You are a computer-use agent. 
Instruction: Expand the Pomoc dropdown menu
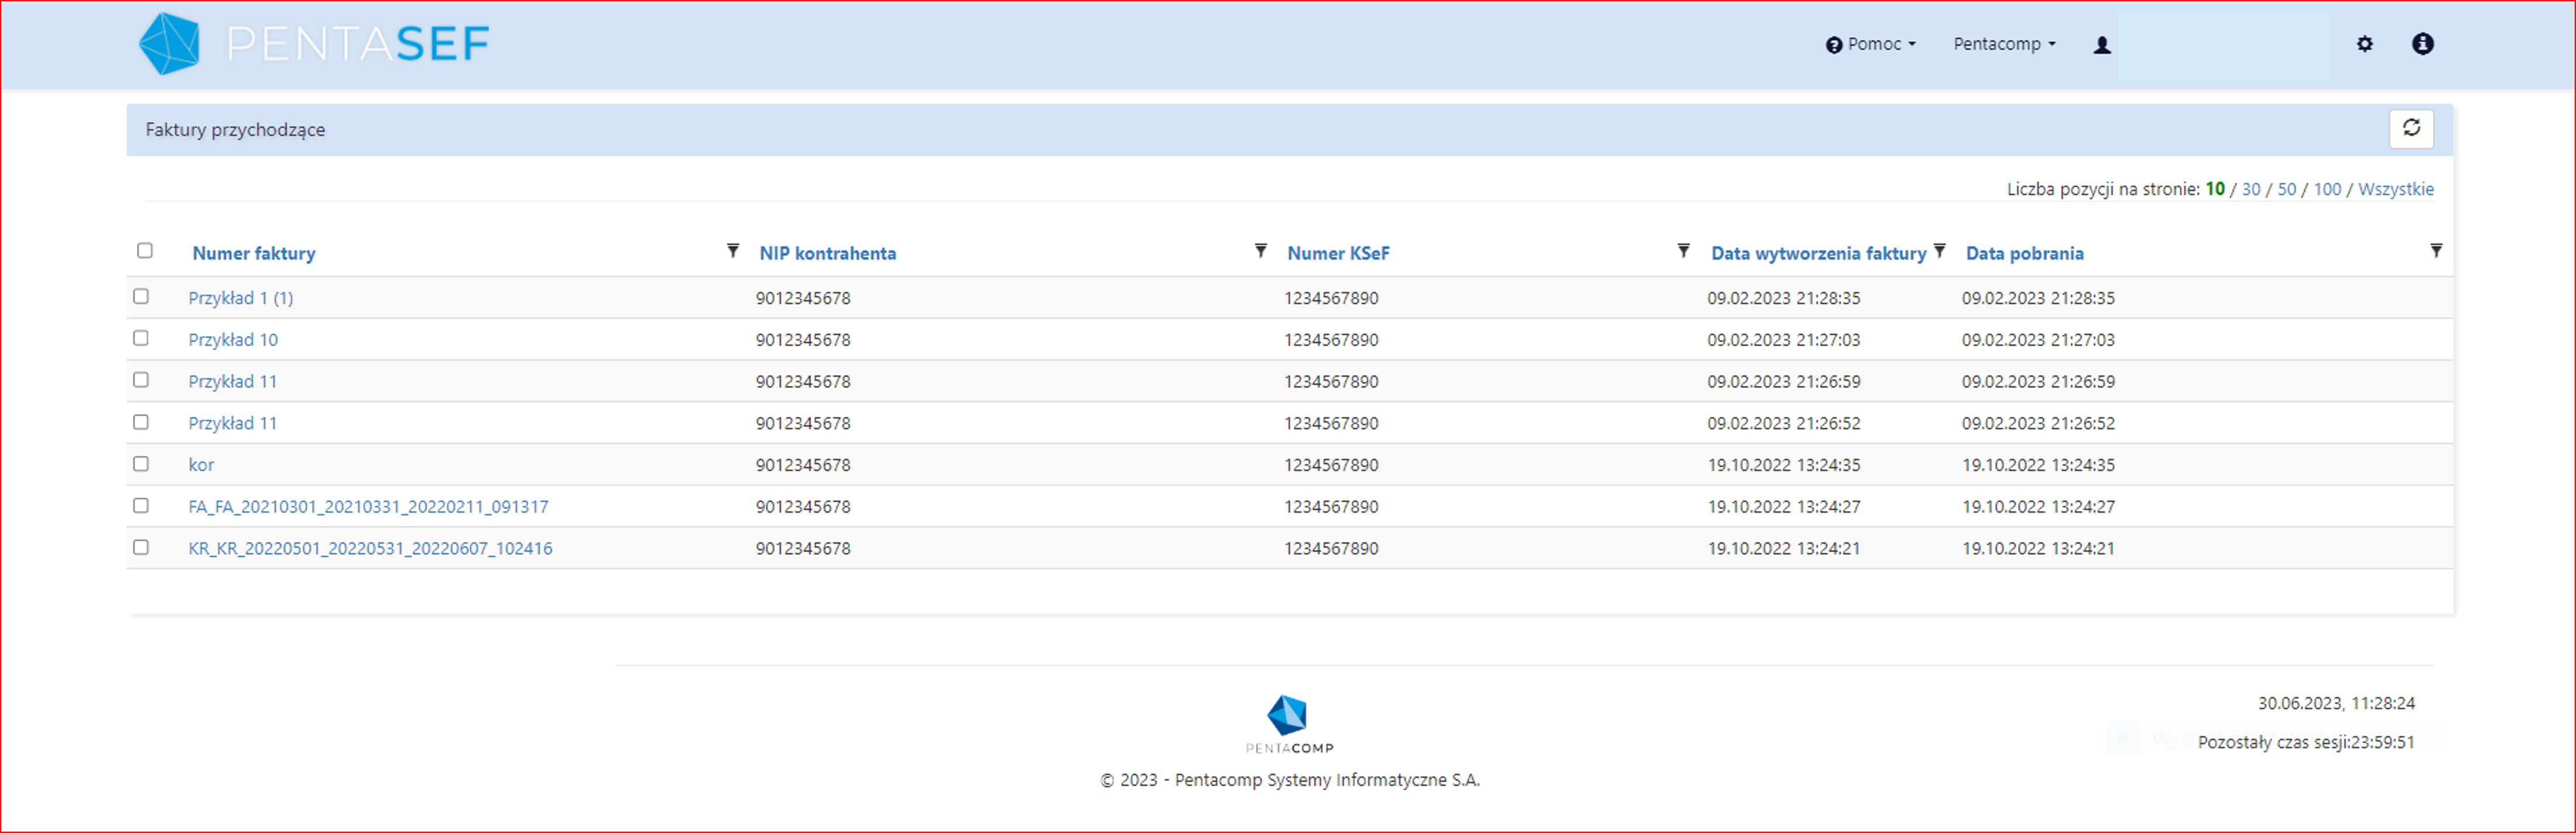coord(1870,44)
